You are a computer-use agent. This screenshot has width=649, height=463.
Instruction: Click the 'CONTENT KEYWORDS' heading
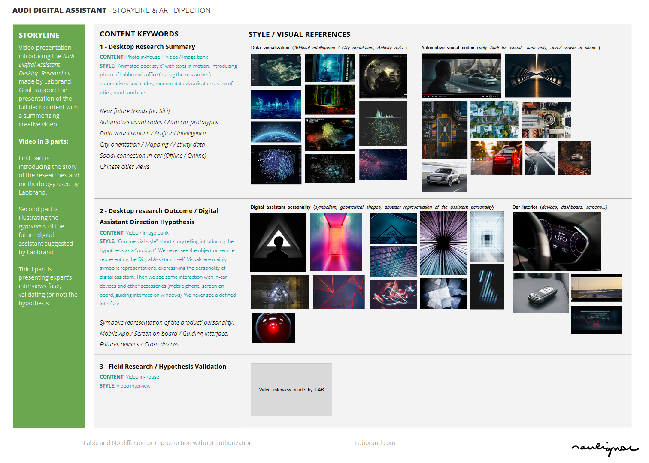[139, 34]
